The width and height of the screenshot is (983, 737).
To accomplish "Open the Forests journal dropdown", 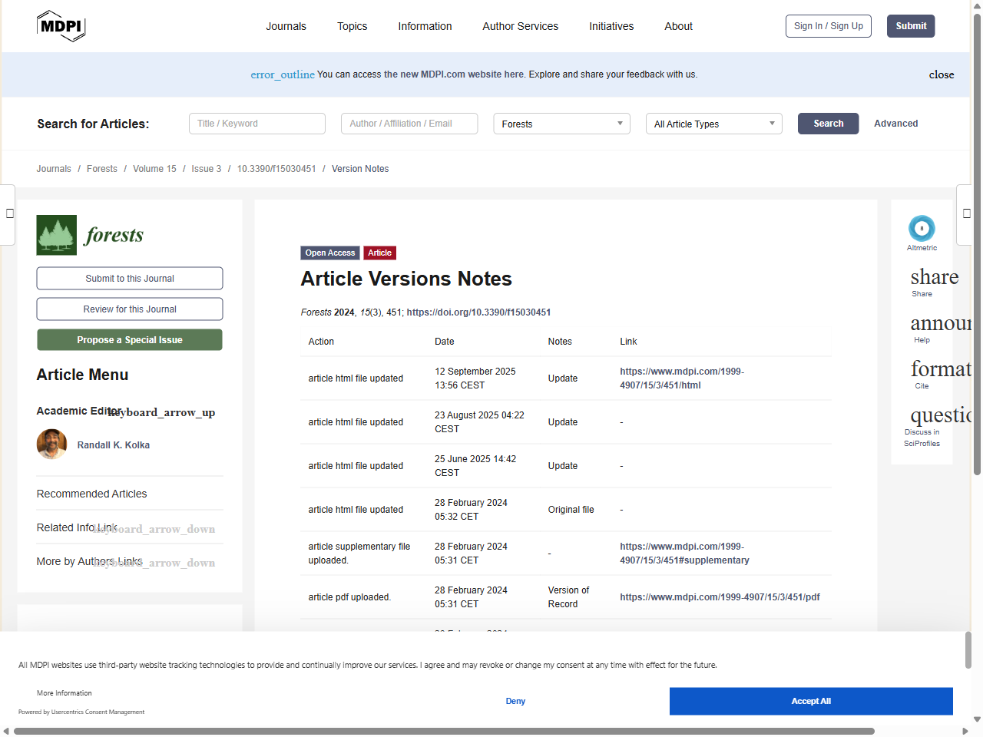I will 561,124.
